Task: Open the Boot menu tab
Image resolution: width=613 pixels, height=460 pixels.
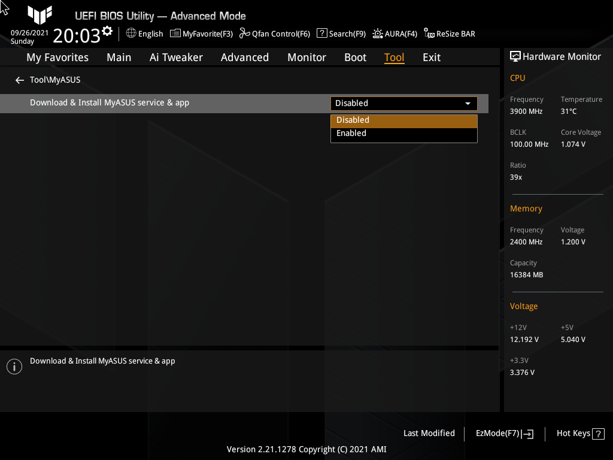Action: 355,57
